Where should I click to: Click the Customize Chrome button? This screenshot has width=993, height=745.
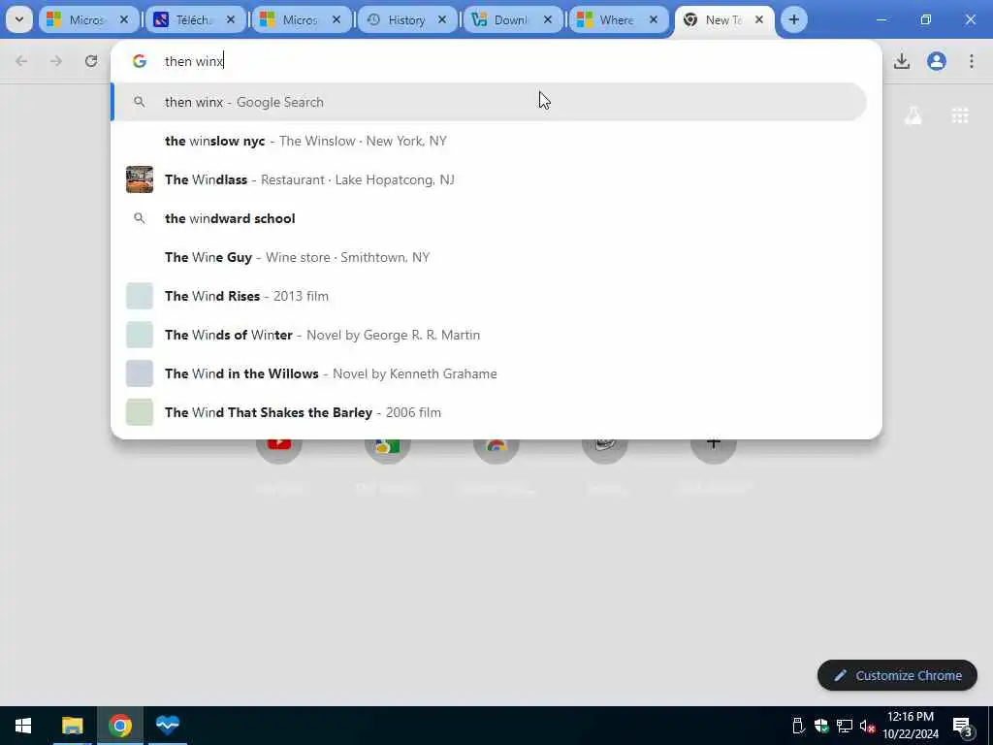(897, 675)
